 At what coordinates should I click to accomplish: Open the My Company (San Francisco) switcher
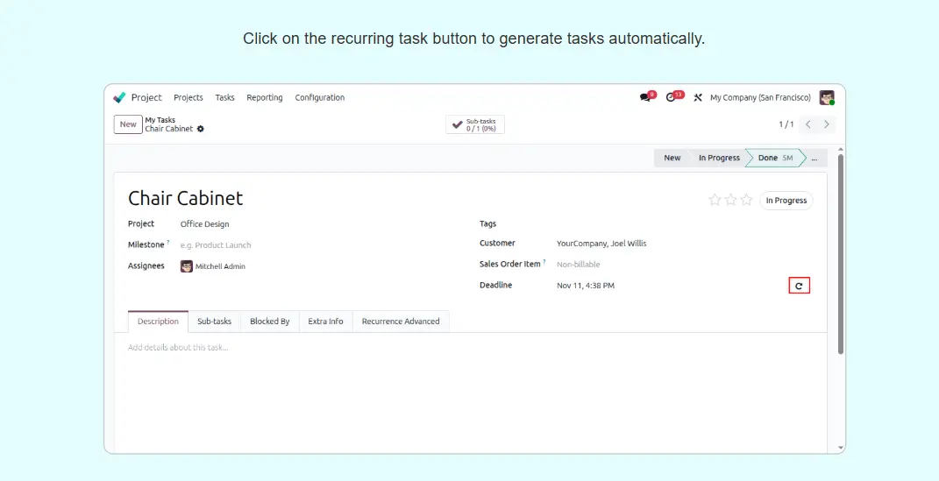[x=759, y=97]
